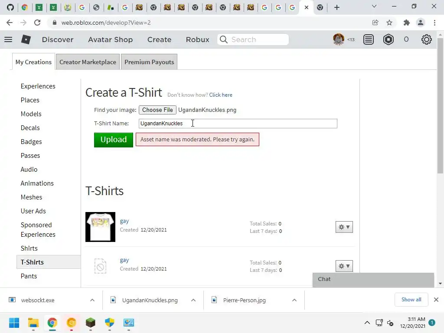Screen dimensions: 444x333
Task: Open the Windows Start menu
Action: [14, 323]
